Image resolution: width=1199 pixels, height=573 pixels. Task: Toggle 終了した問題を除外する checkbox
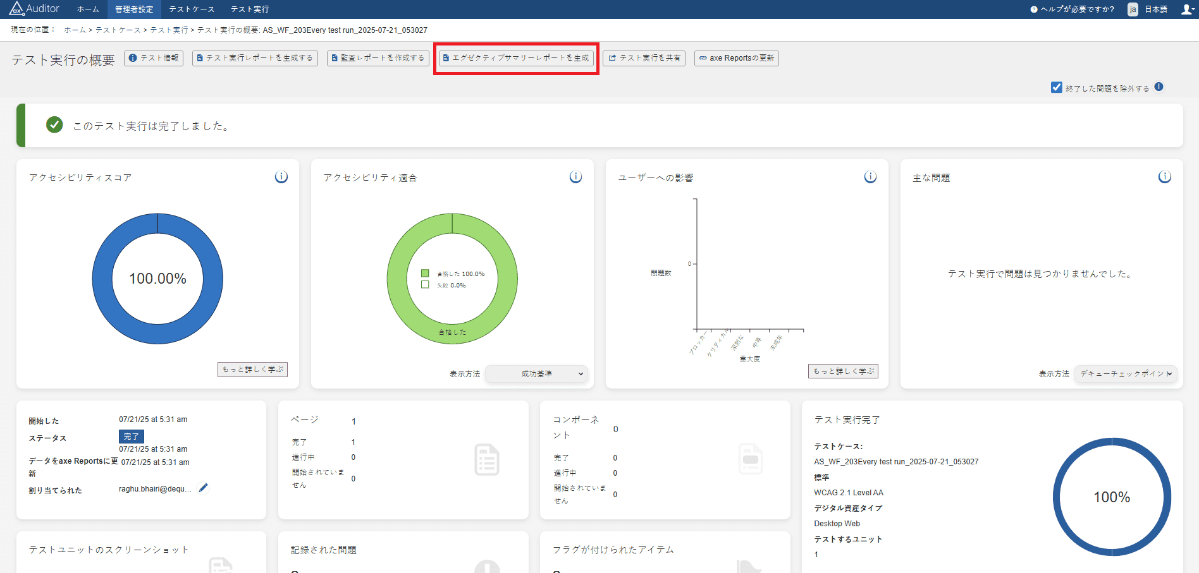point(1056,88)
